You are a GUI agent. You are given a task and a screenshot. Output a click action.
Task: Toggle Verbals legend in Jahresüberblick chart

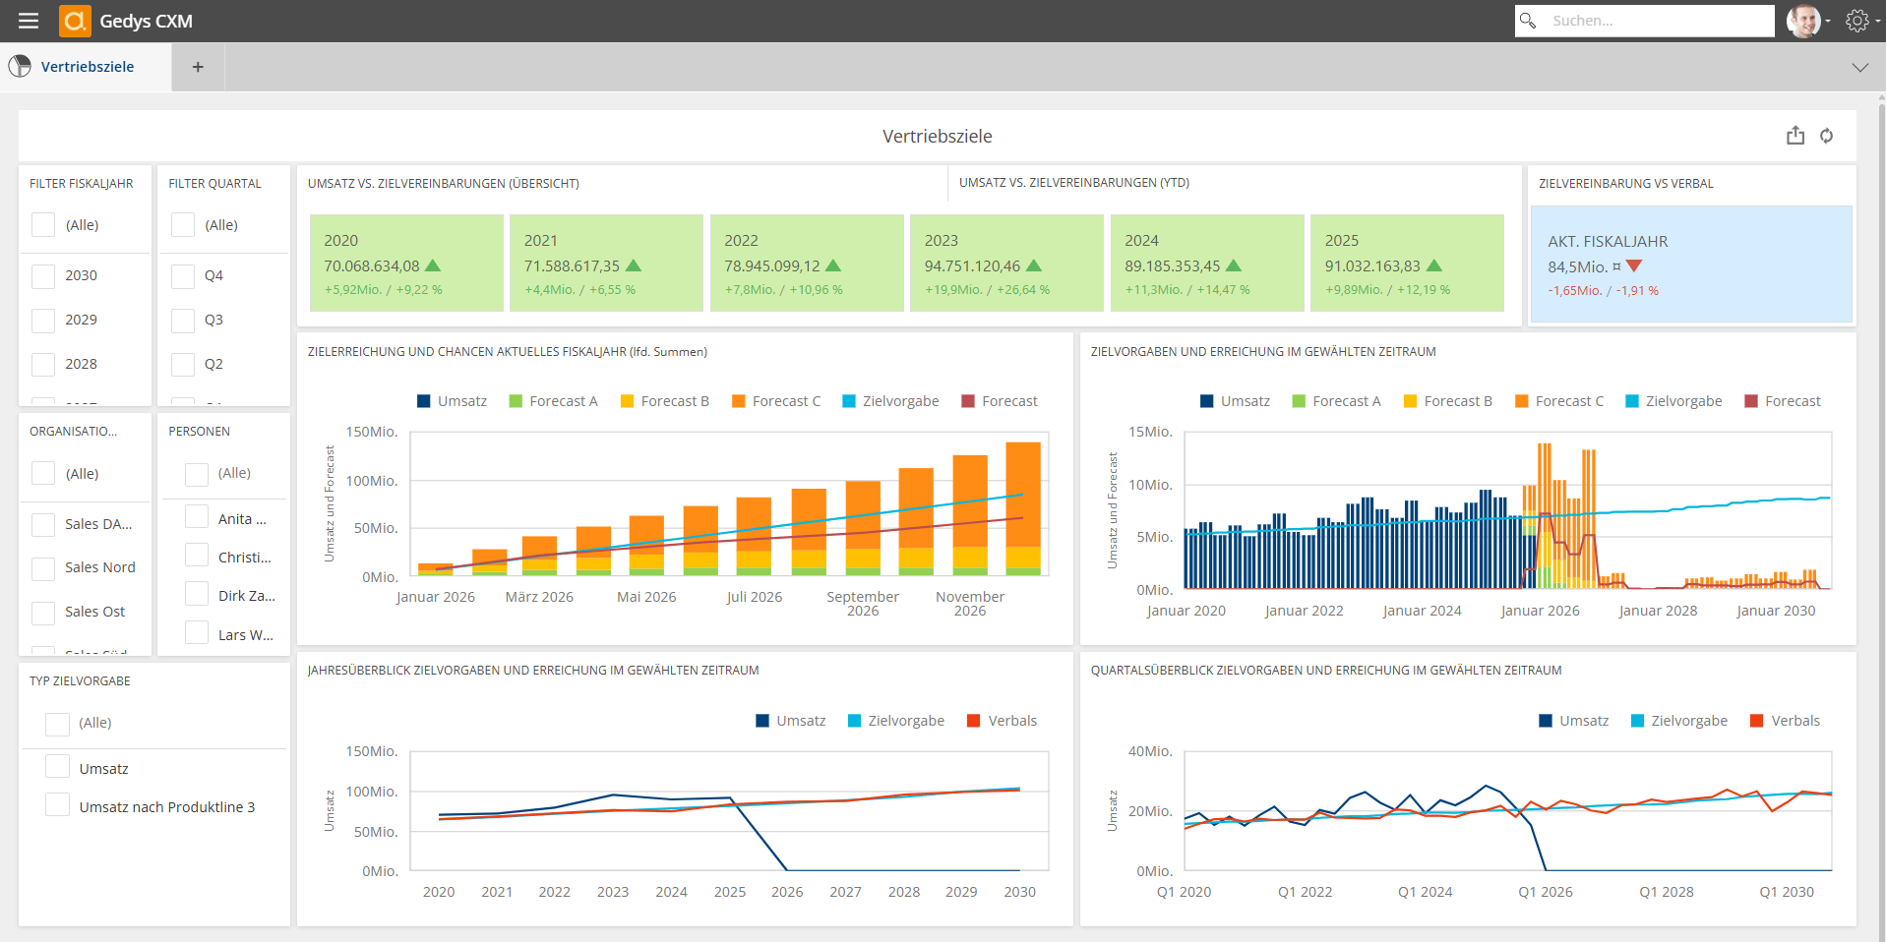1003,721
